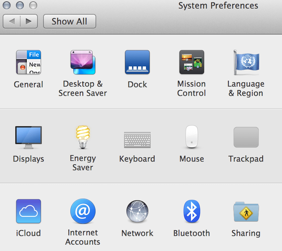Close the System Preferences window
This screenshot has width=282, height=251.
click(7, 5)
